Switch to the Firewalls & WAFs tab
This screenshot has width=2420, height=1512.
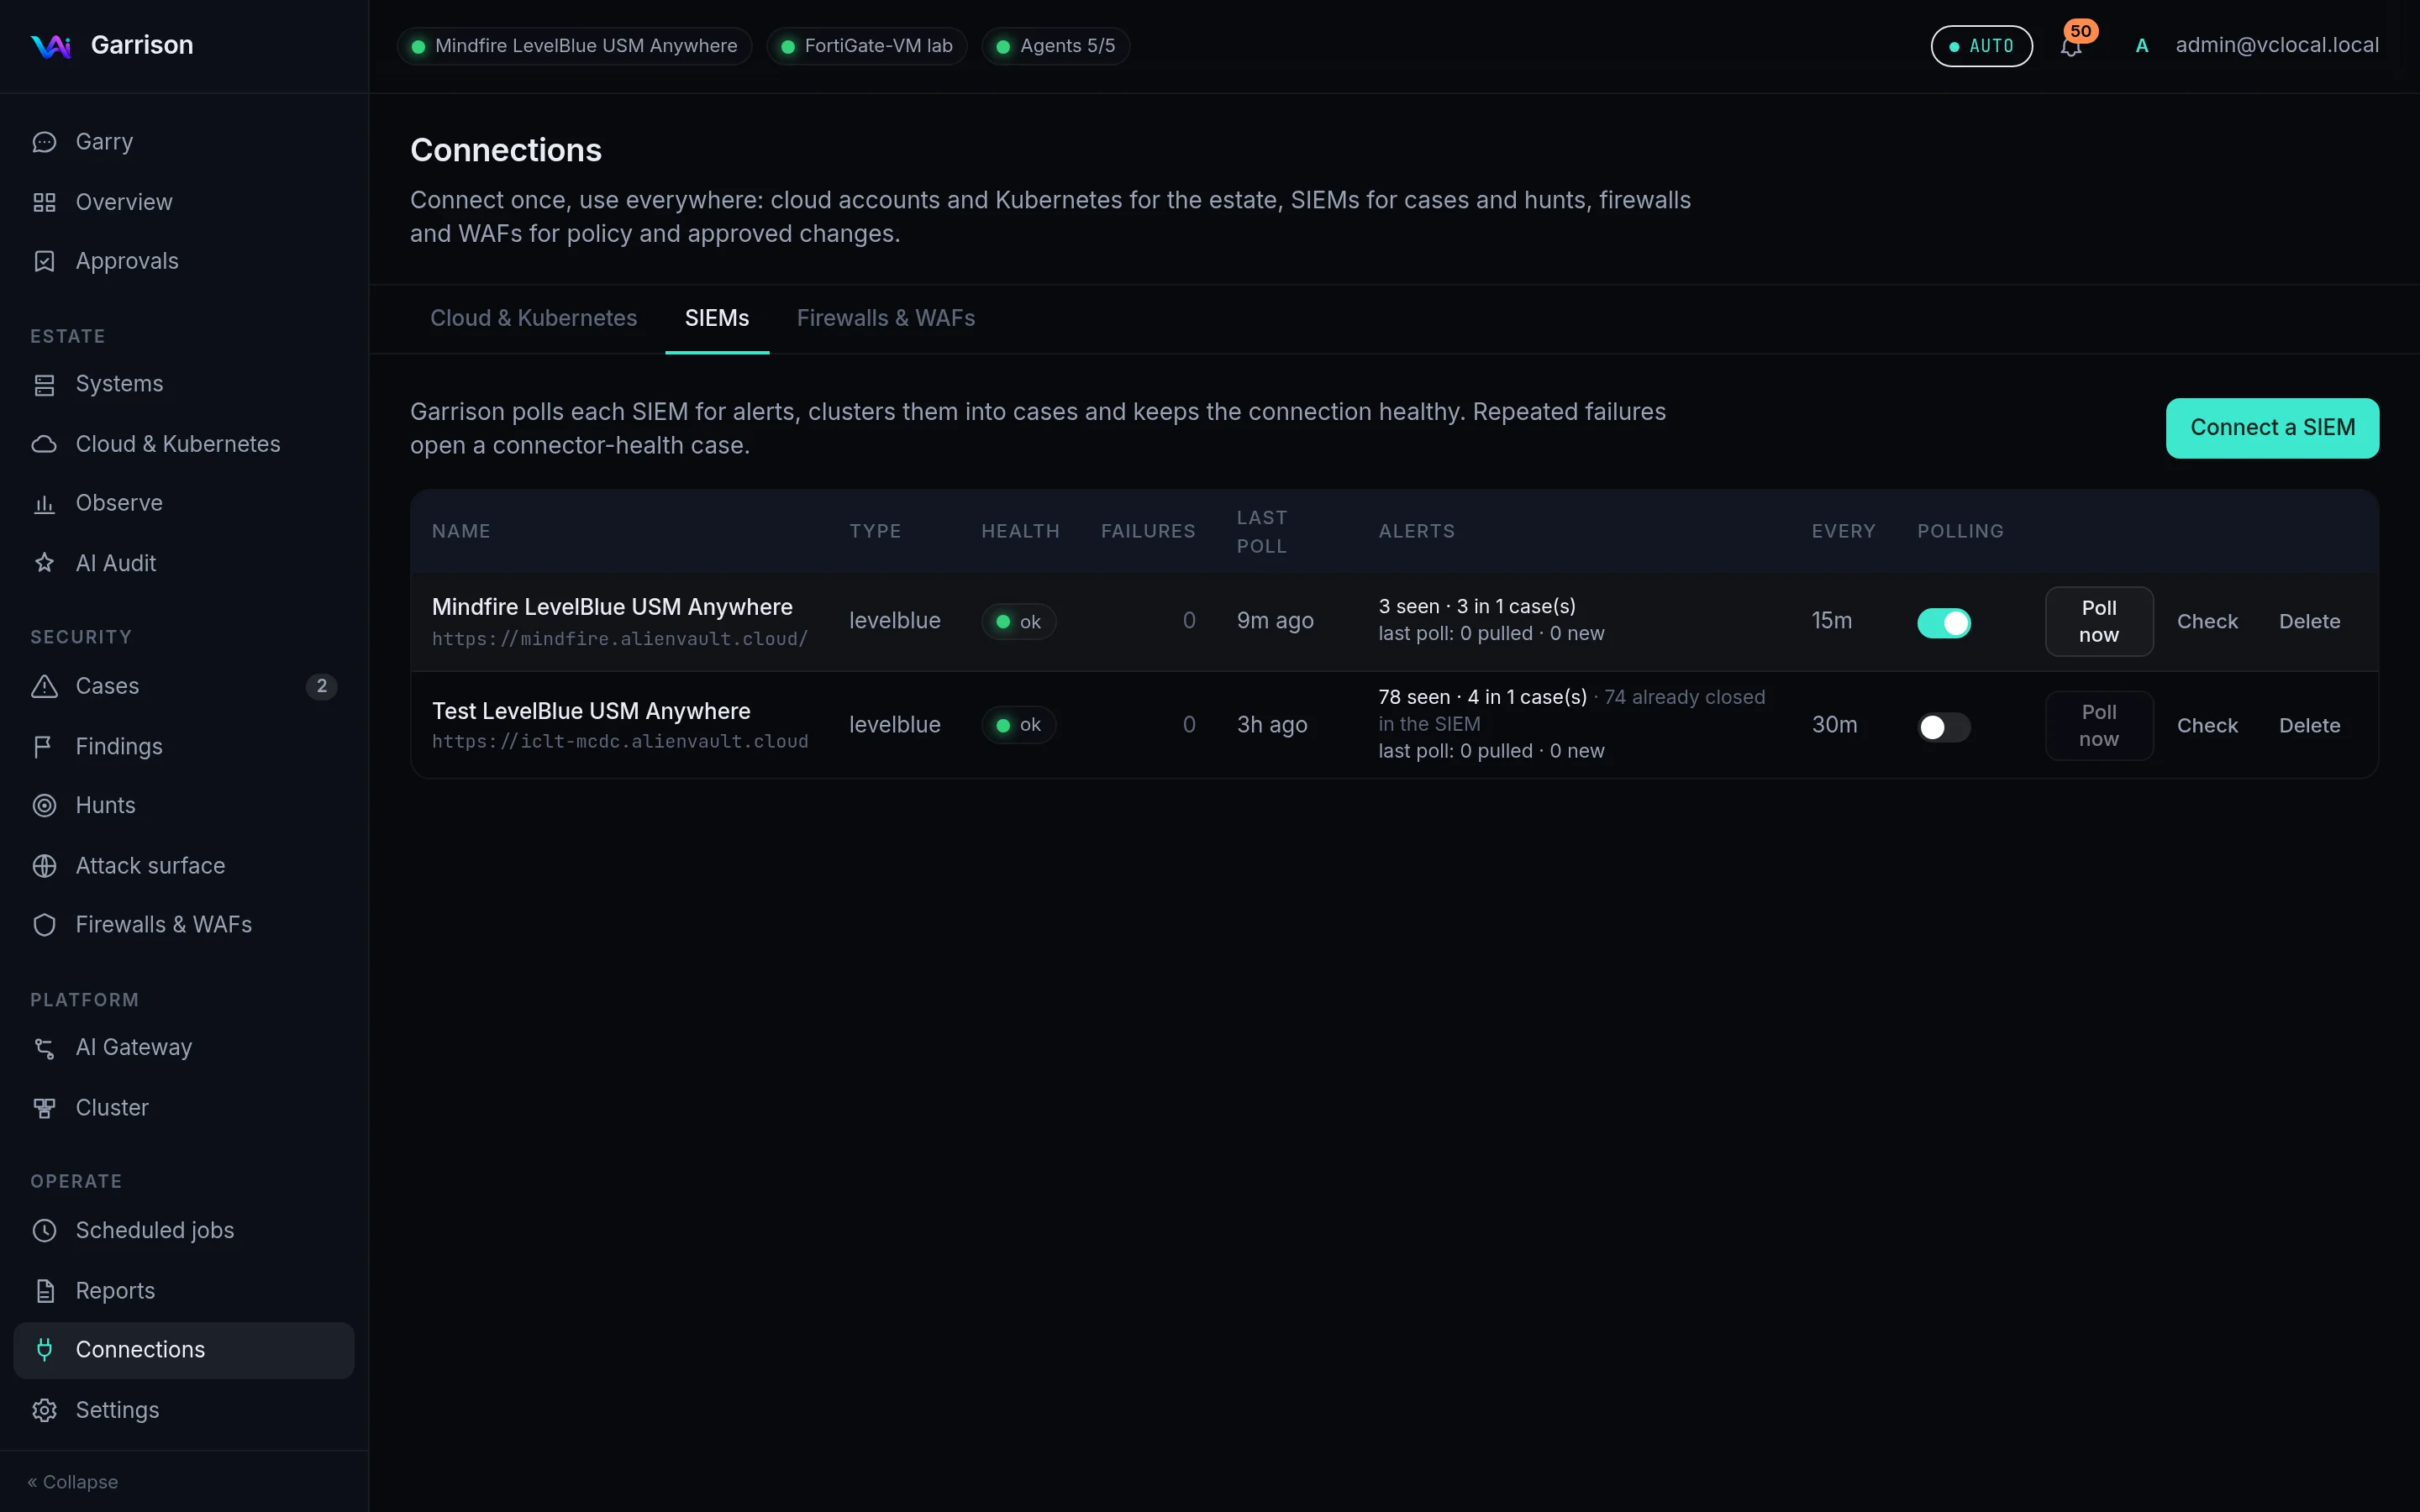[x=885, y=318]
